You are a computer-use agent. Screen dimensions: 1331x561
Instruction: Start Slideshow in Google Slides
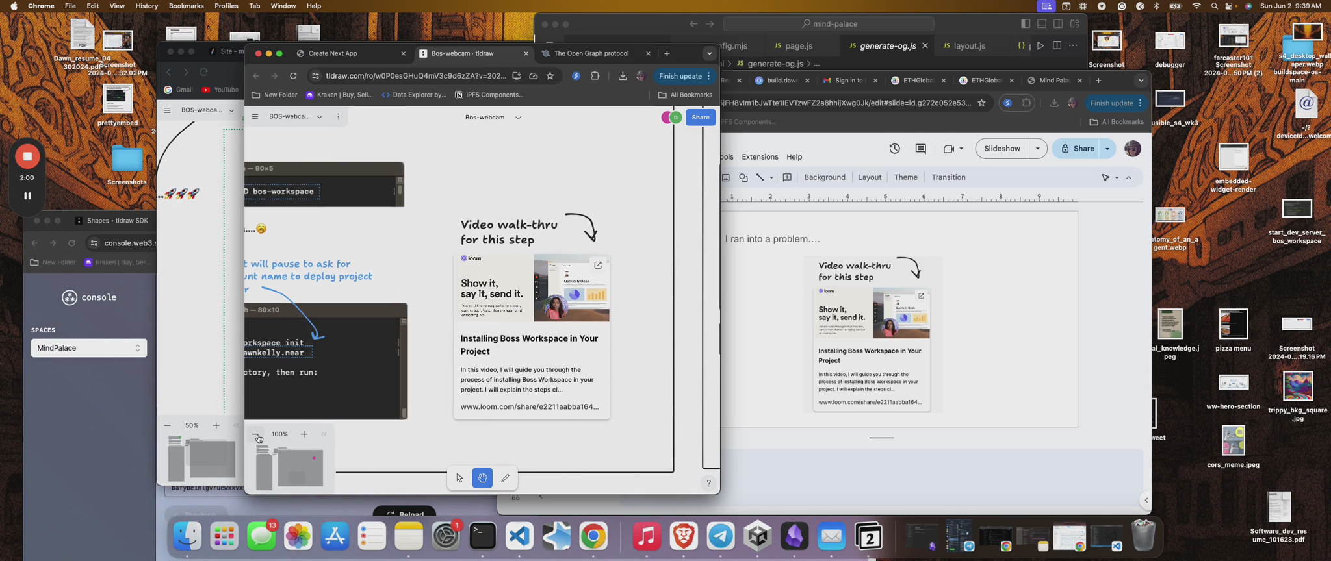tap(1002, 149)
